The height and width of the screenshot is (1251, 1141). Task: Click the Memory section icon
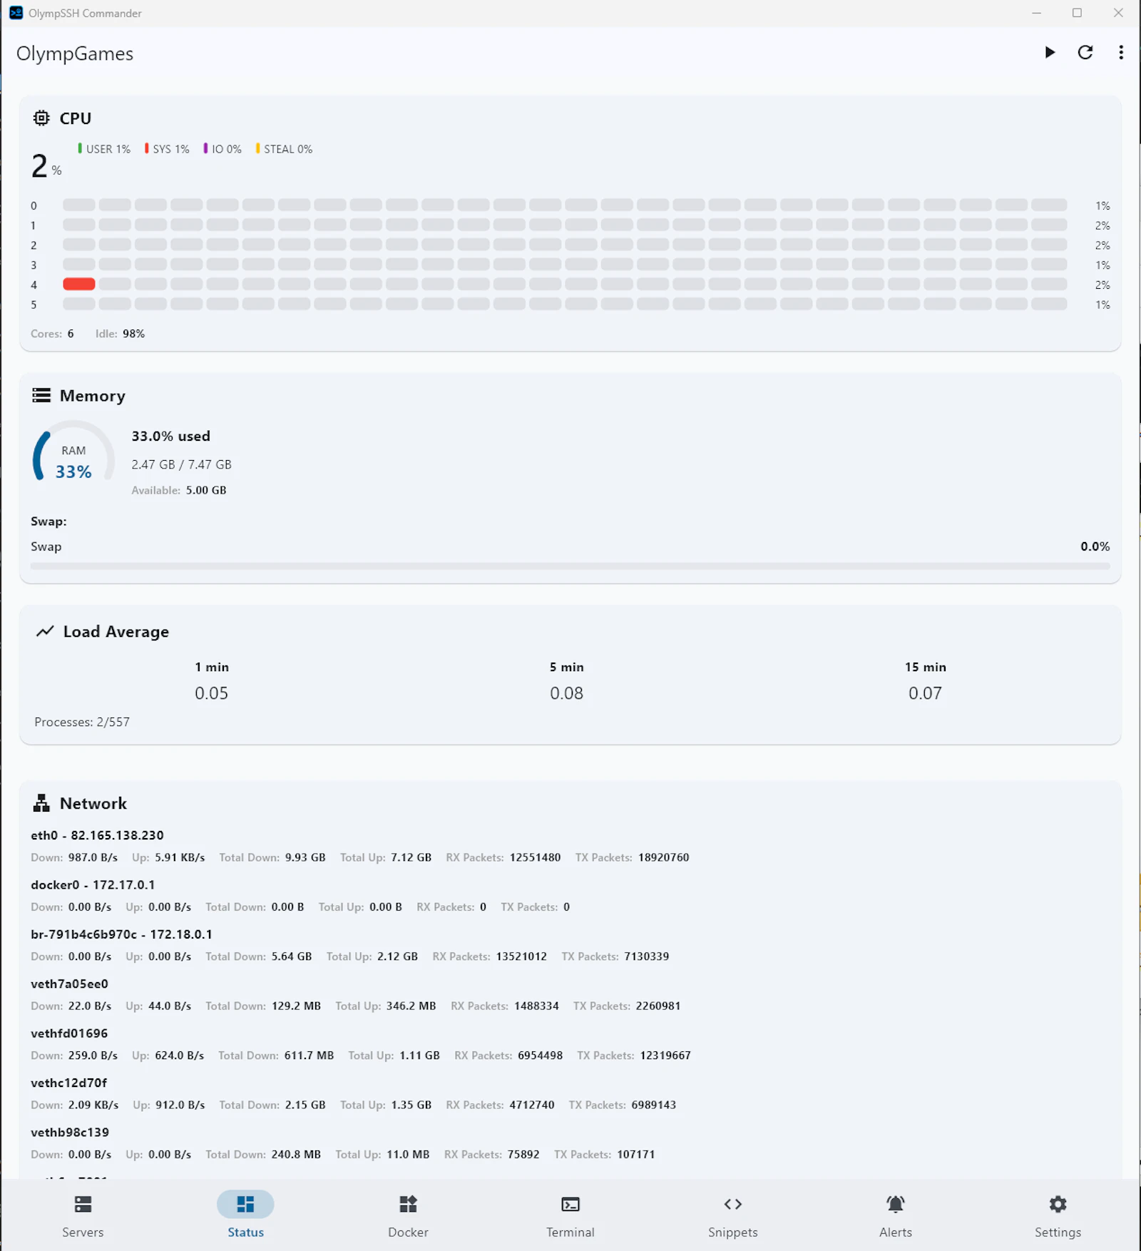(x=41, y=395)
